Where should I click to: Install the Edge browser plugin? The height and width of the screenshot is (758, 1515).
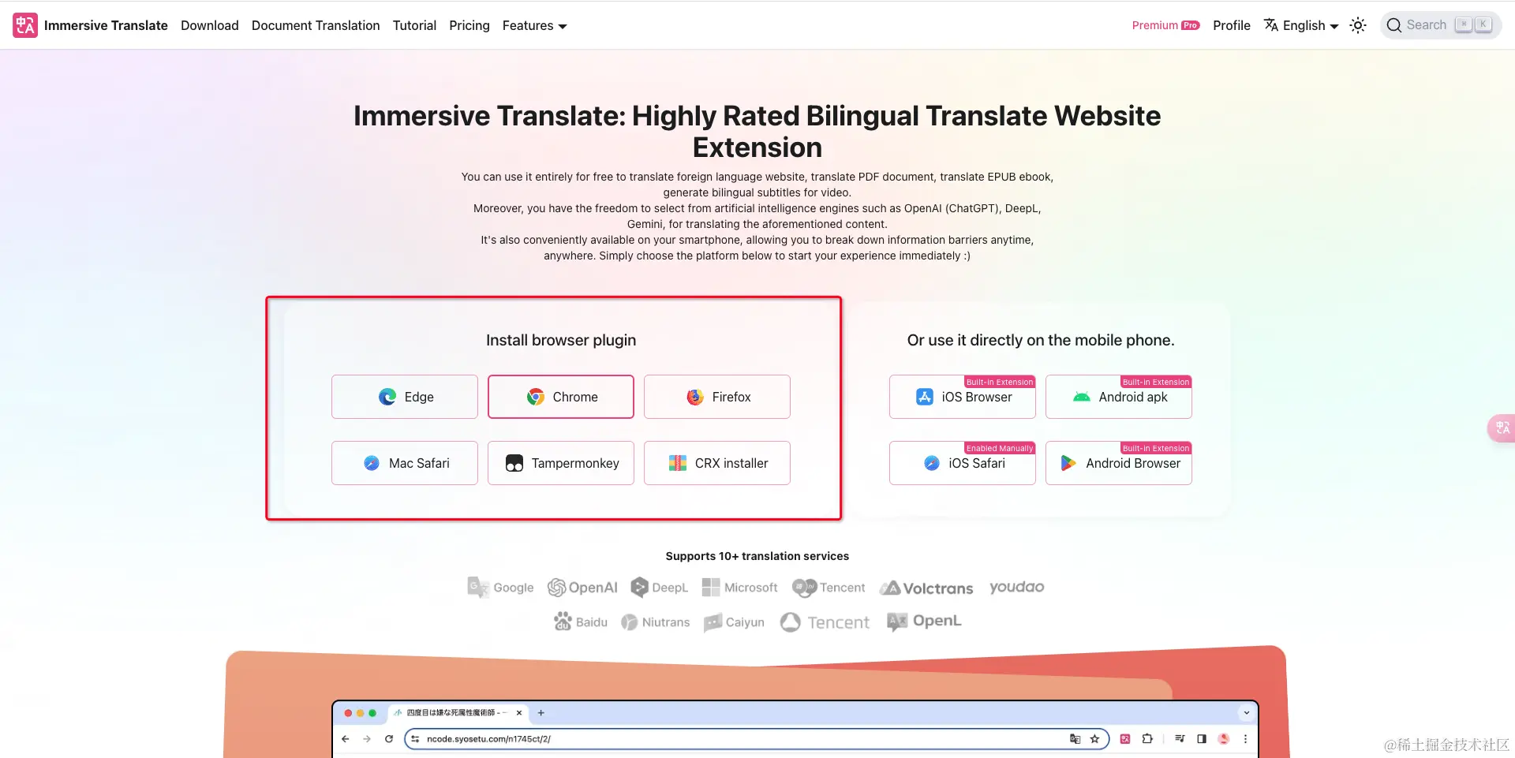(405, 397)
